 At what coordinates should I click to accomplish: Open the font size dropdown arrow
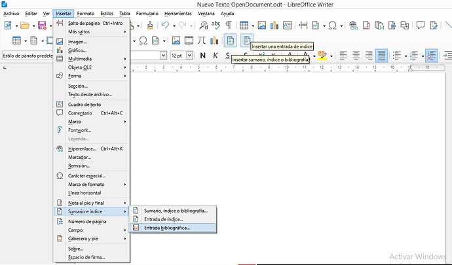[x=189, y=56]
